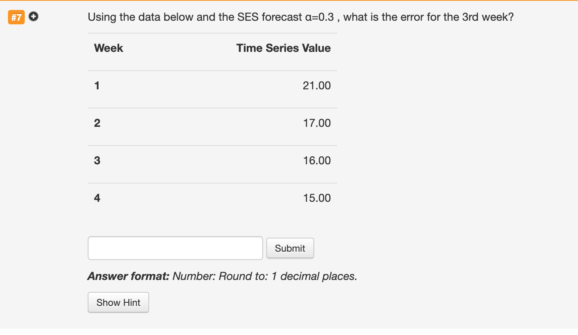The width and height of the screenshot is (578, 335).
Task: Click the week number 3 cell
Action: pyautogui.click(x=97, y=160)
